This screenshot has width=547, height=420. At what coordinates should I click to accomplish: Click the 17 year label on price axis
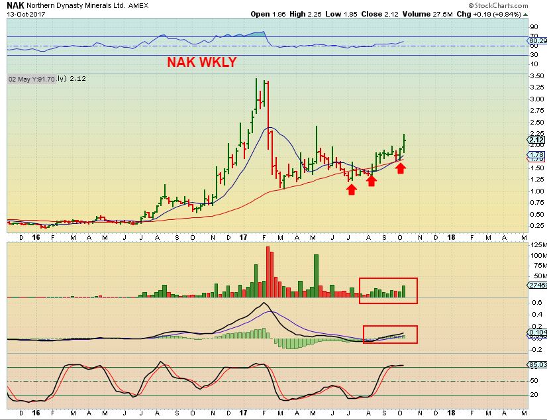243,237
